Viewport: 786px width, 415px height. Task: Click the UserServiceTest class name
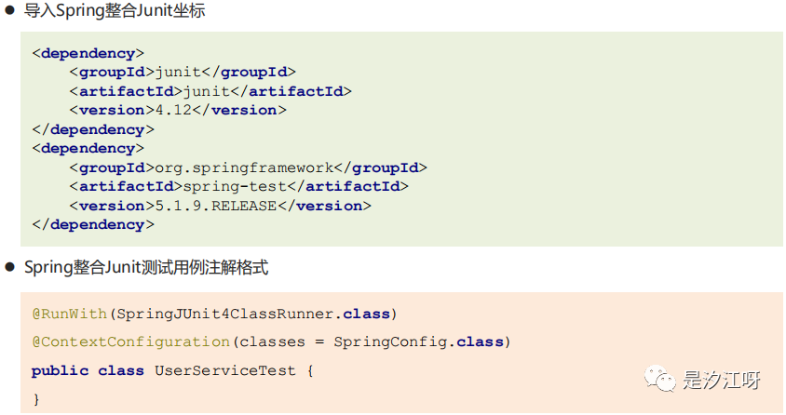coord(225,371)
